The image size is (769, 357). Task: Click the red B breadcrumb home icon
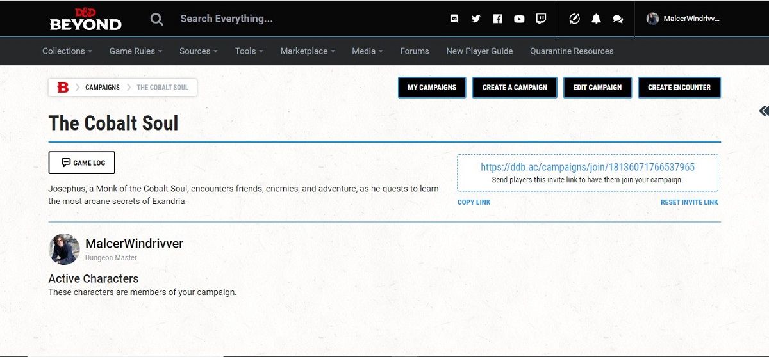62,87
